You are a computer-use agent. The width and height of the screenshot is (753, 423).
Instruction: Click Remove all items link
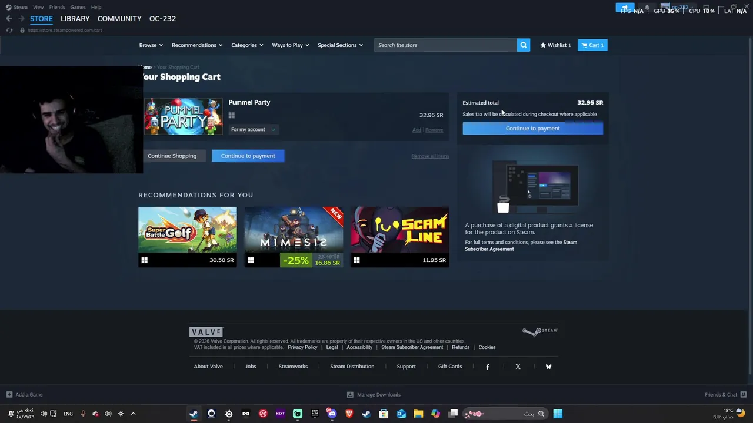click(430, 156)
